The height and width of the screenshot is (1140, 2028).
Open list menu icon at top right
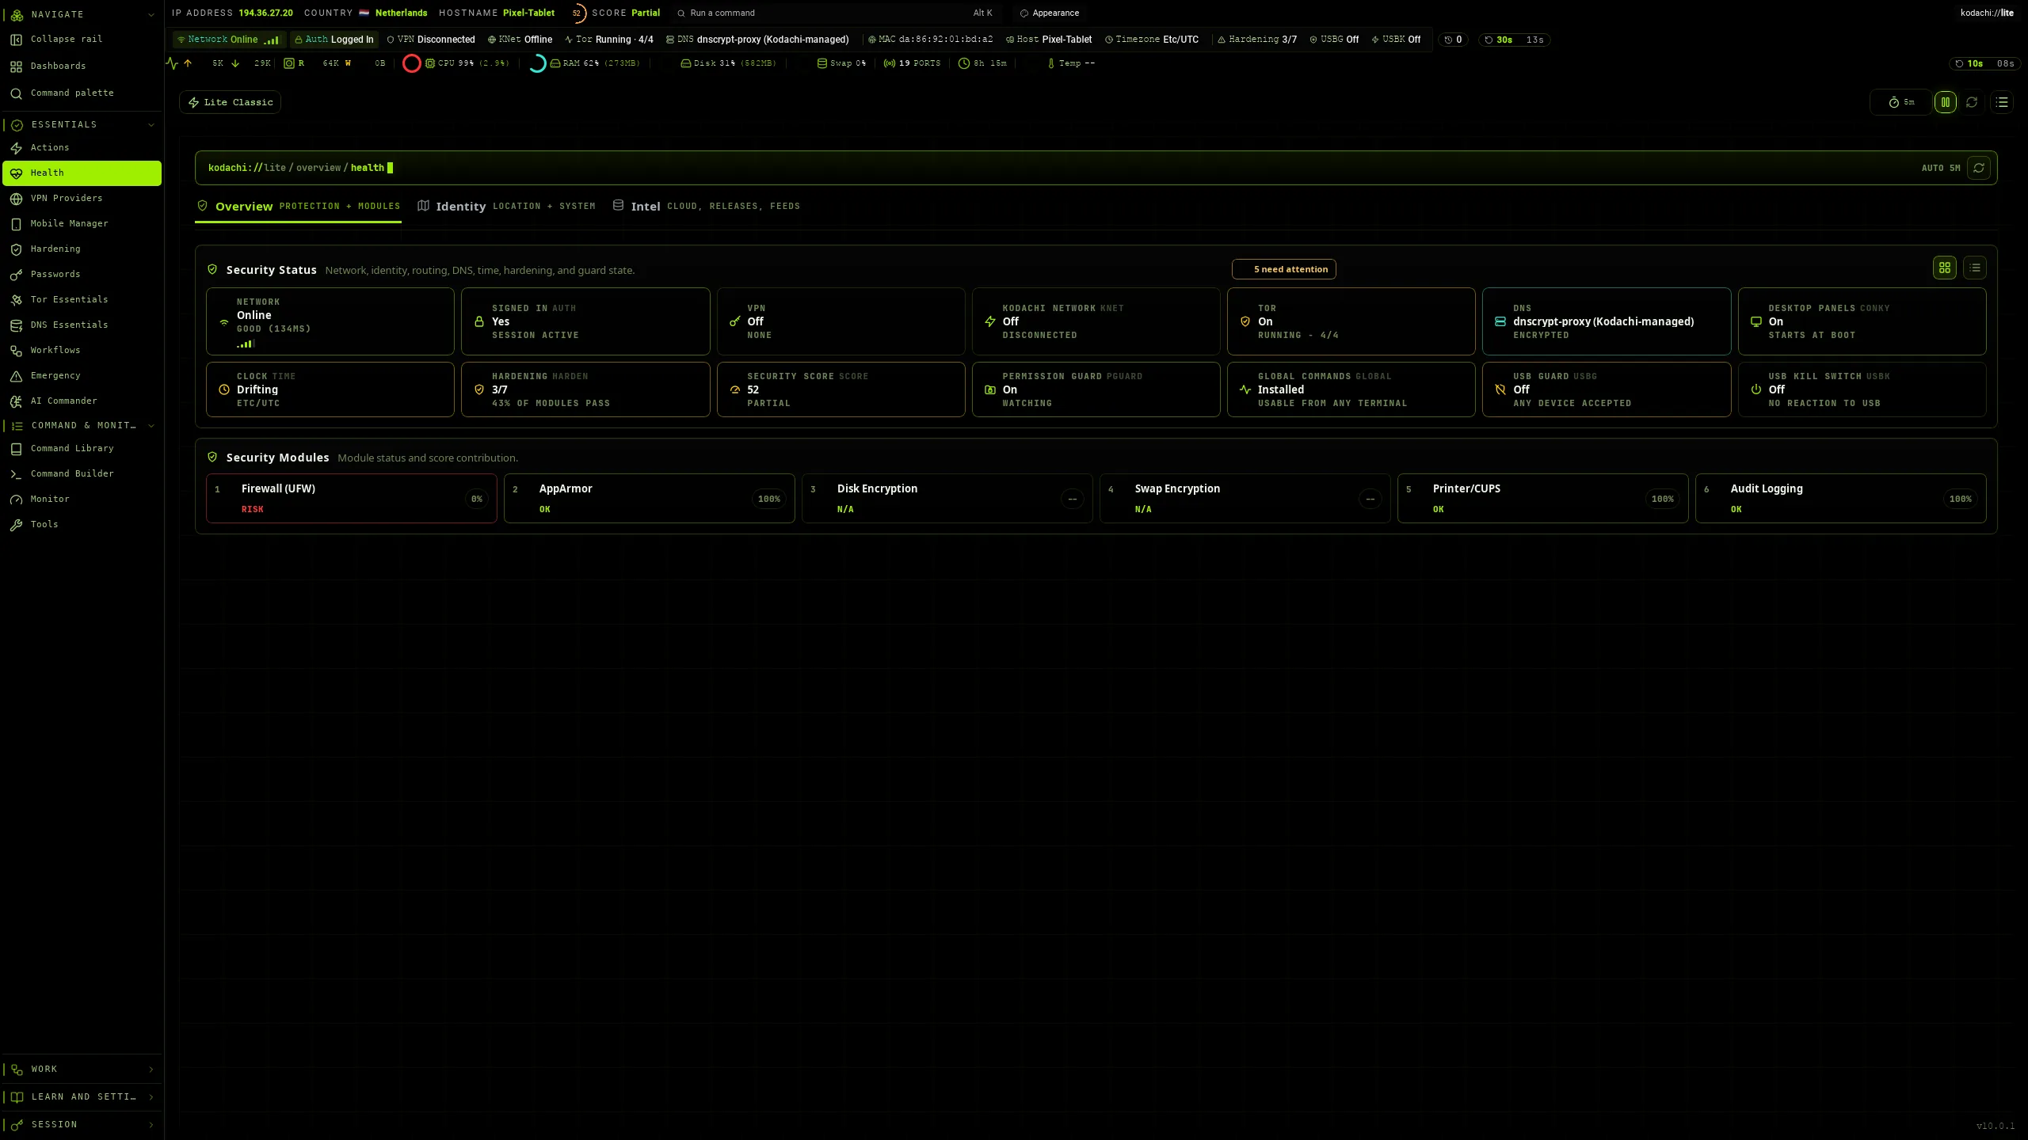tap(2002, 102)
